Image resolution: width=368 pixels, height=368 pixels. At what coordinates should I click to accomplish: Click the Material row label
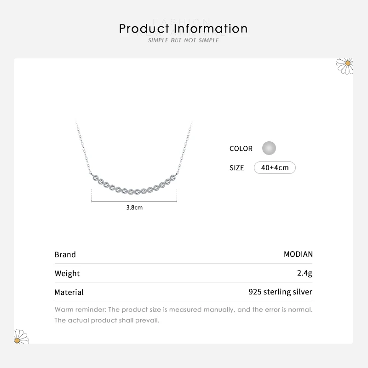[x=69, y=292]
